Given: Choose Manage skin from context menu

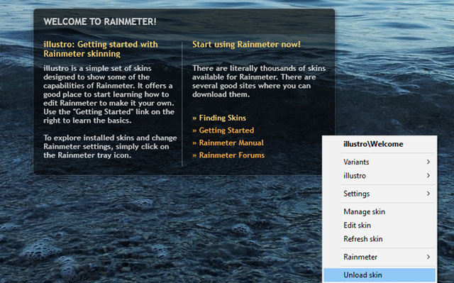Looking at the screenshot, I should pyautogui.click(x=380, y=211).
